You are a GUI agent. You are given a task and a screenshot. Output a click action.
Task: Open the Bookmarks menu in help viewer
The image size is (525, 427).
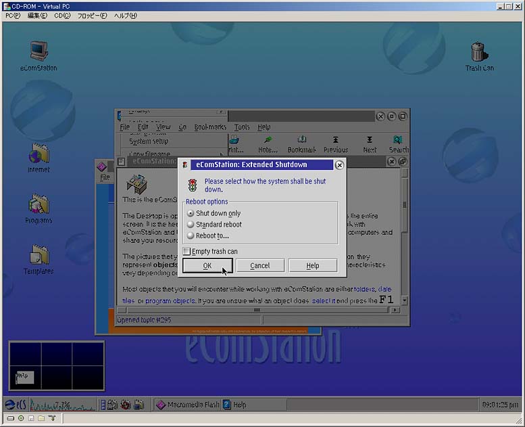pyautogui.click(x=210, y=127)
